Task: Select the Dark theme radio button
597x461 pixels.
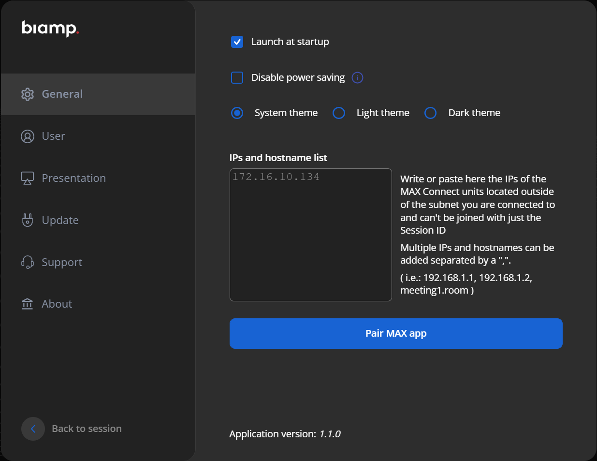Action: click(430, 113)
